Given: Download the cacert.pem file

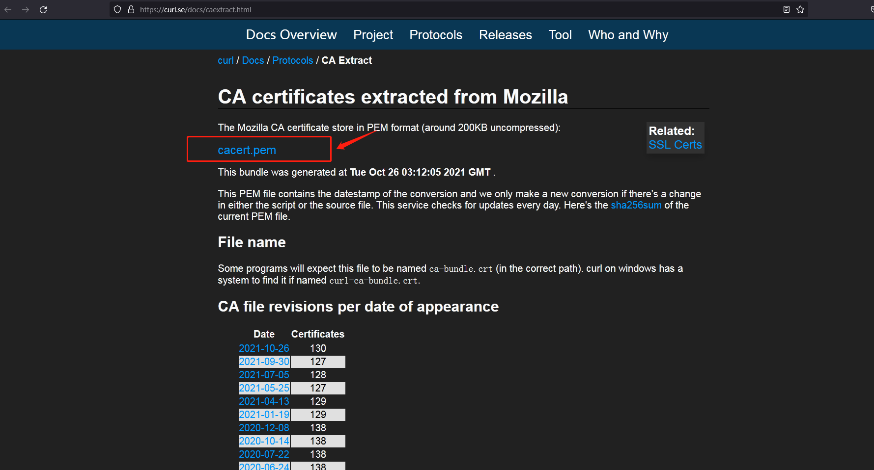Looking at the screenshot, I should pyautogui.click(x=247, y=150).
